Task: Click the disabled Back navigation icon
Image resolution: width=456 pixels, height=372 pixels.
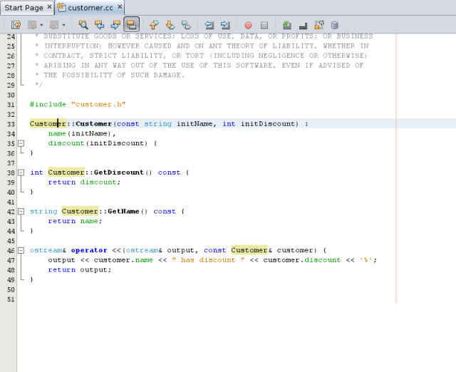Action: (32, 25)
